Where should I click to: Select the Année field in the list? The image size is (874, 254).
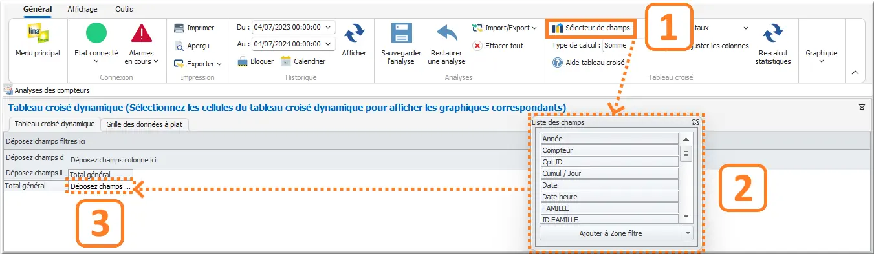pos(609,139)
